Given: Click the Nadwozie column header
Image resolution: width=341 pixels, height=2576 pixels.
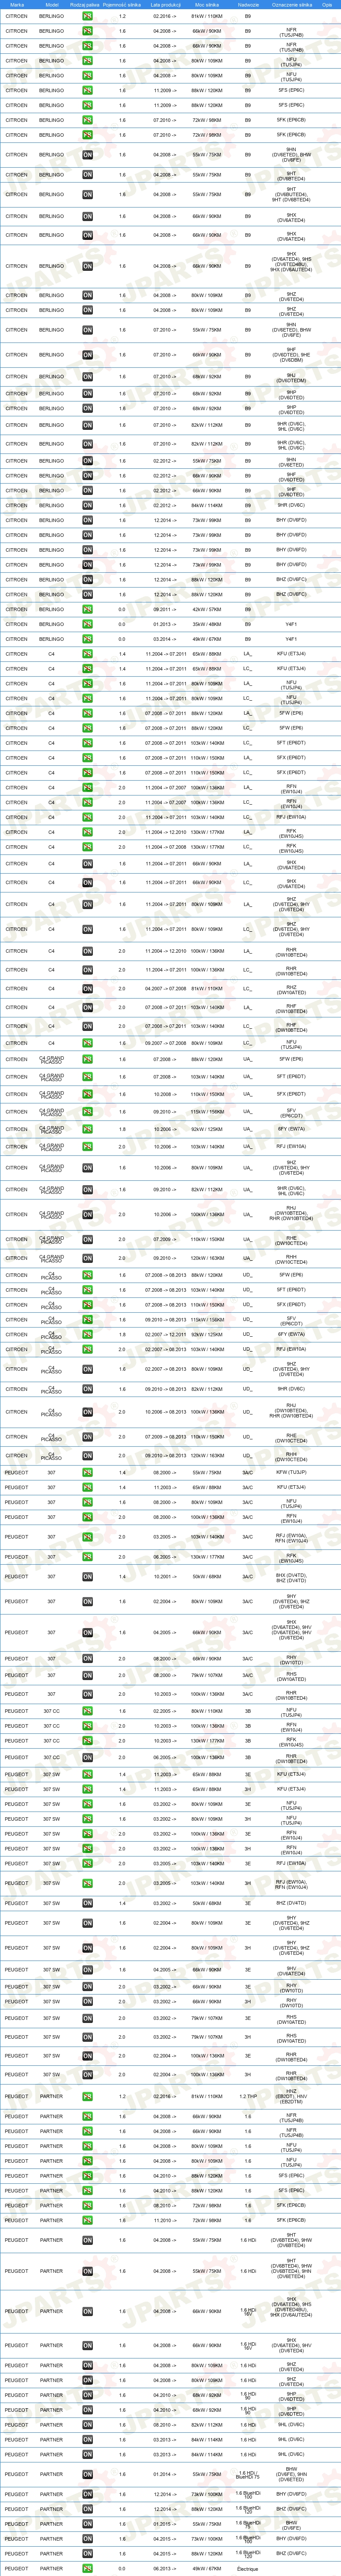Looking at the screenshot, I should 248,4.
